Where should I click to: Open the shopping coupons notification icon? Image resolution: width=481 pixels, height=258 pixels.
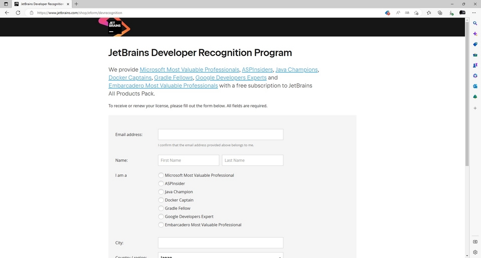[387, 13]
